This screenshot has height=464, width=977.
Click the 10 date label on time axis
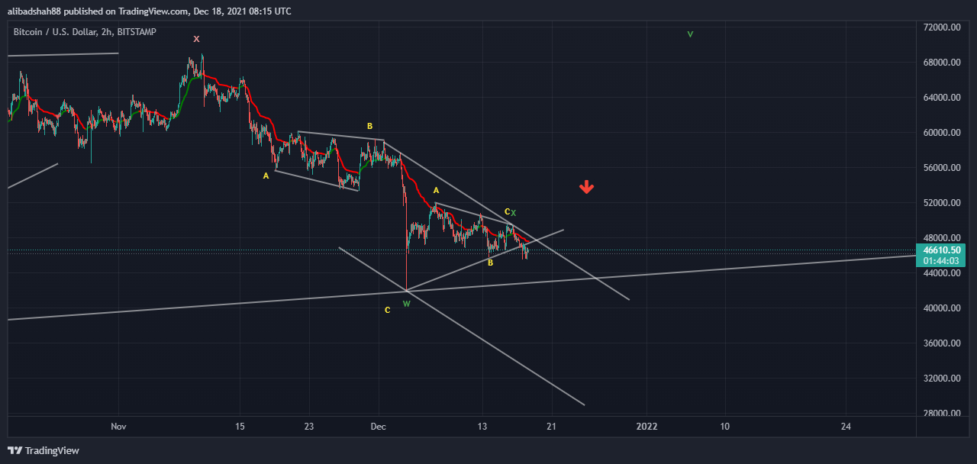coord(724,425)
